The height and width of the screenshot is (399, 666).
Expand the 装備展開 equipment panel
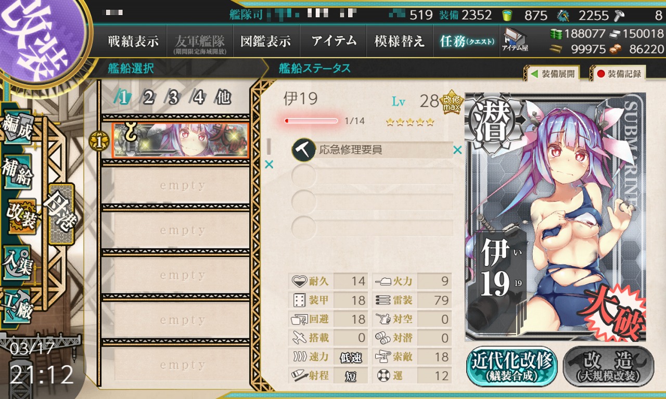(x=553, y=74)
